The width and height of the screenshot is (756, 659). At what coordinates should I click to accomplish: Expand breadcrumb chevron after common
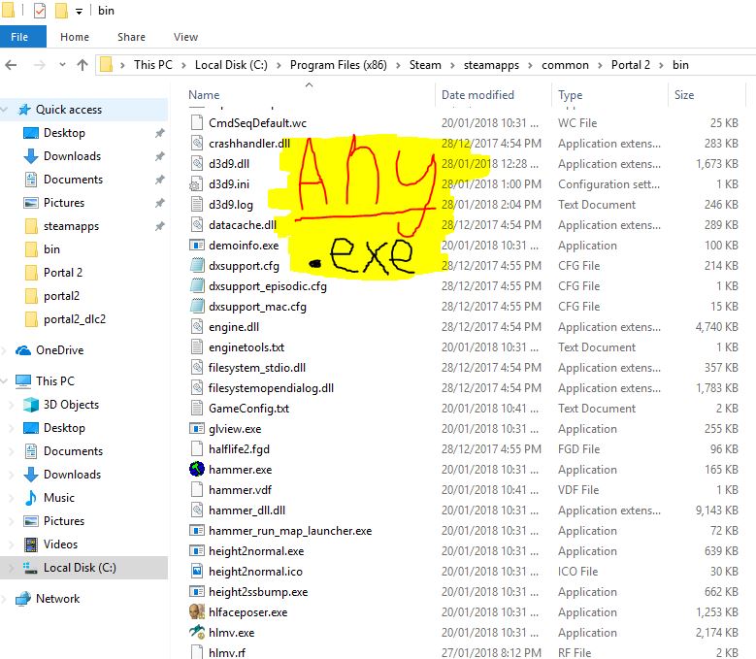(x=600, y=65)
